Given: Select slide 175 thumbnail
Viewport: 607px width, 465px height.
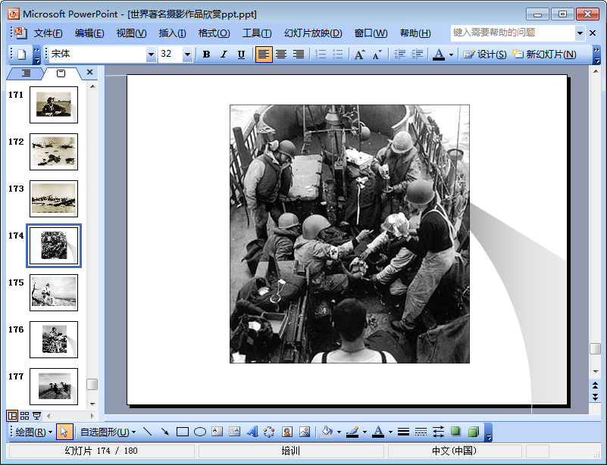Looking at the screenshot, I should tap(53, 292).
